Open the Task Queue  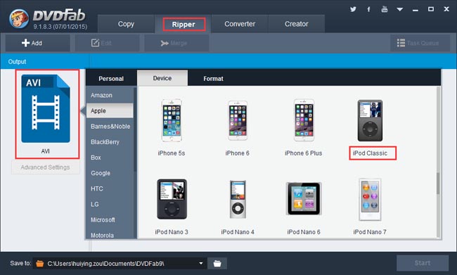click(420, 43)
